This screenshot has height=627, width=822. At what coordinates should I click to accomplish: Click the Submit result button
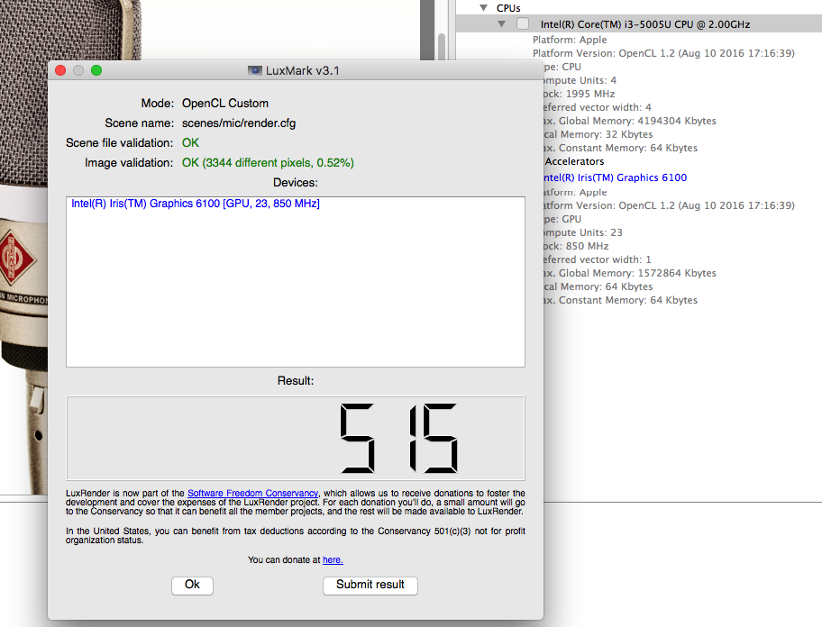[x=370, y=585]
